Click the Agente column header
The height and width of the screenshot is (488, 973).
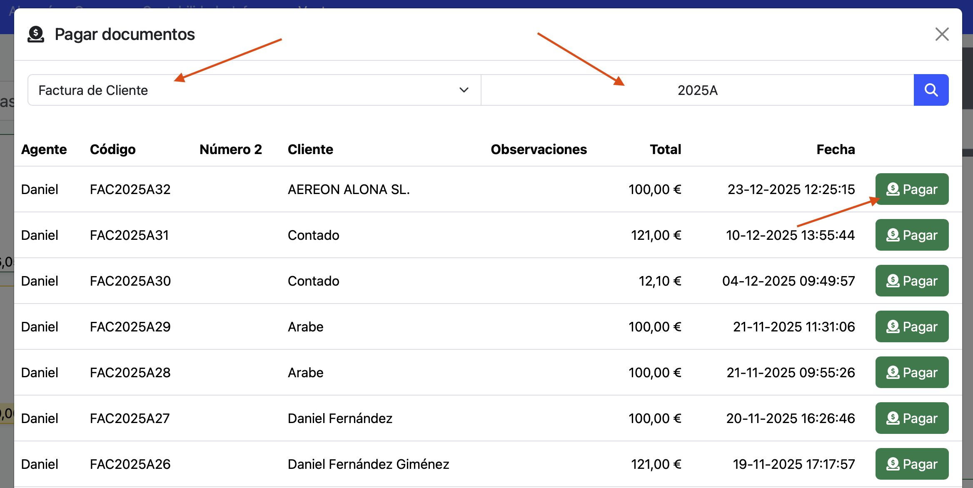(x=44, y=149)
